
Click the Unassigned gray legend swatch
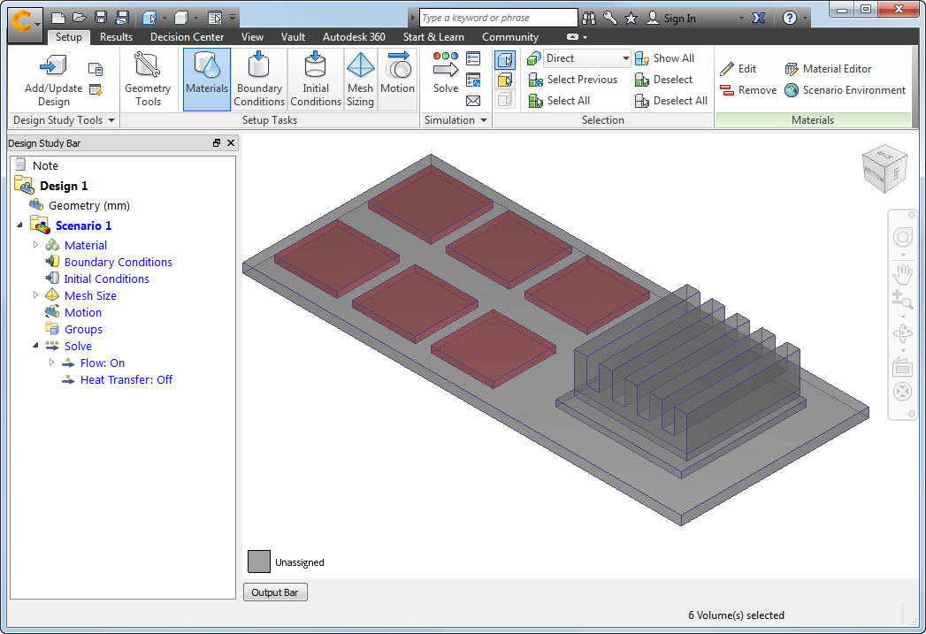259,561
